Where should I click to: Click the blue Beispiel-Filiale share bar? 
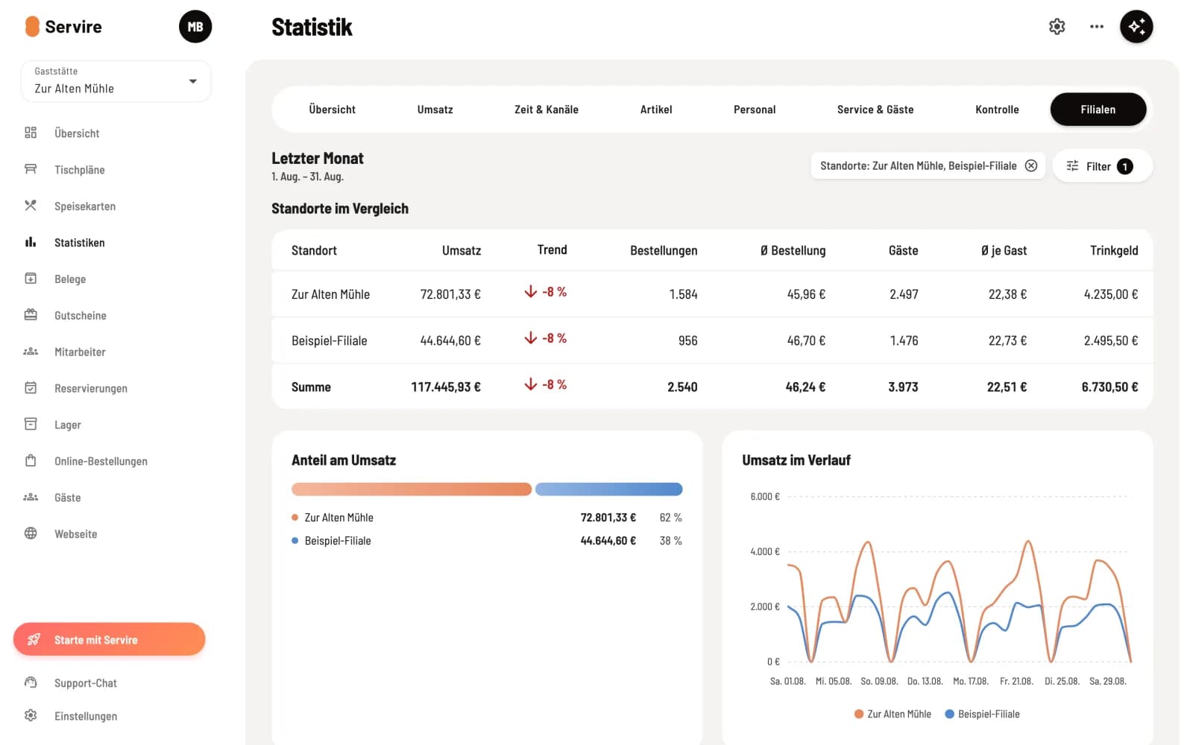(608, 489)
